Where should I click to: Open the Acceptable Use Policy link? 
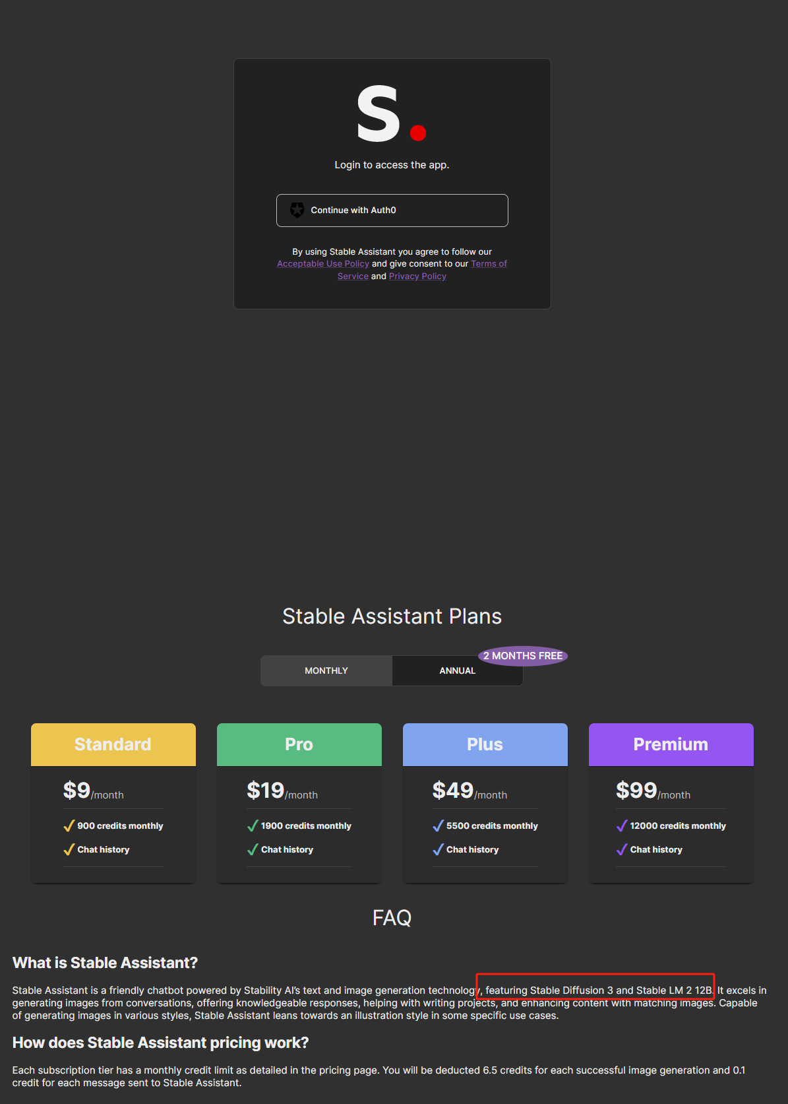(323, 263)
